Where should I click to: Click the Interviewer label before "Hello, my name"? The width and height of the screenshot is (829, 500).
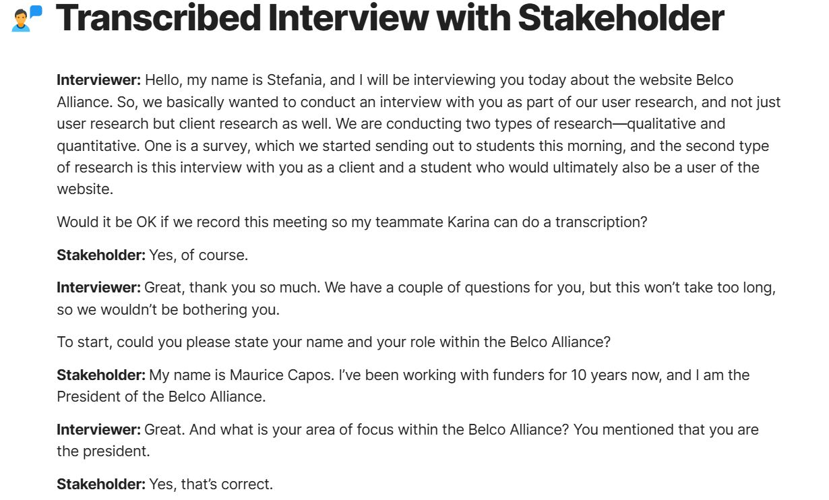pyautogui.click(x=98, y=80)
